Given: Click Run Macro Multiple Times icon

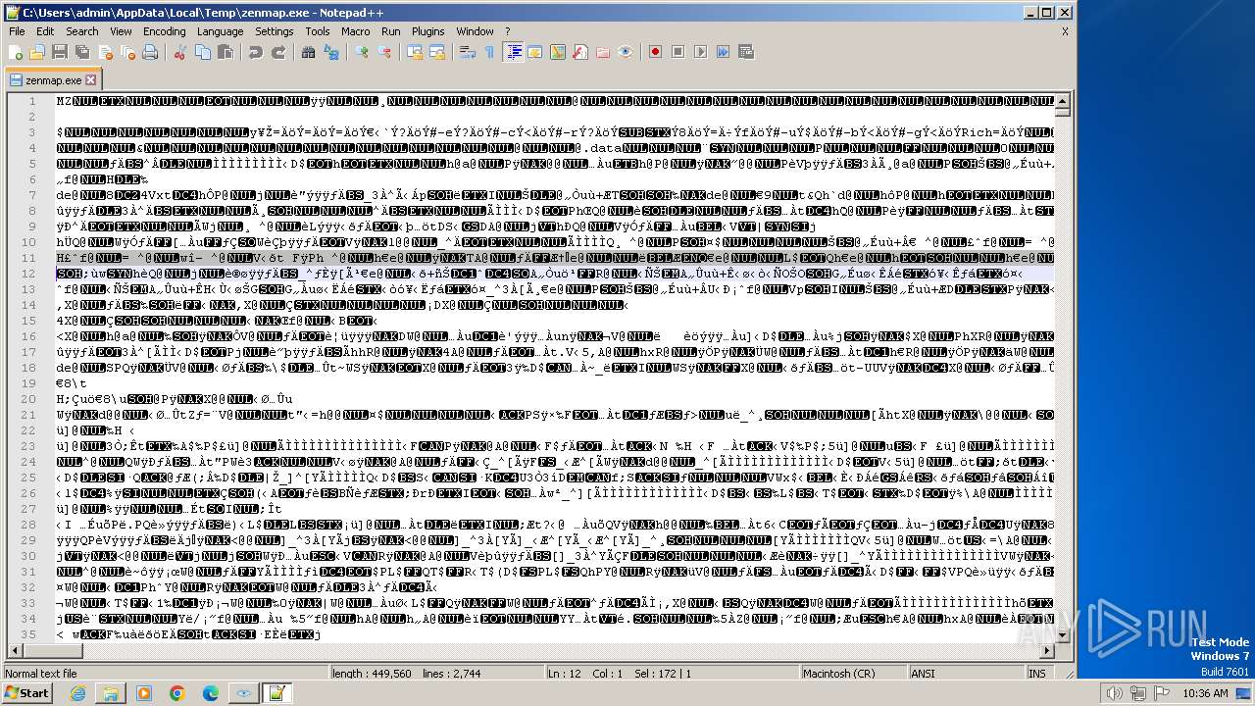Looking at the screenshot, I should coord(723,52).
